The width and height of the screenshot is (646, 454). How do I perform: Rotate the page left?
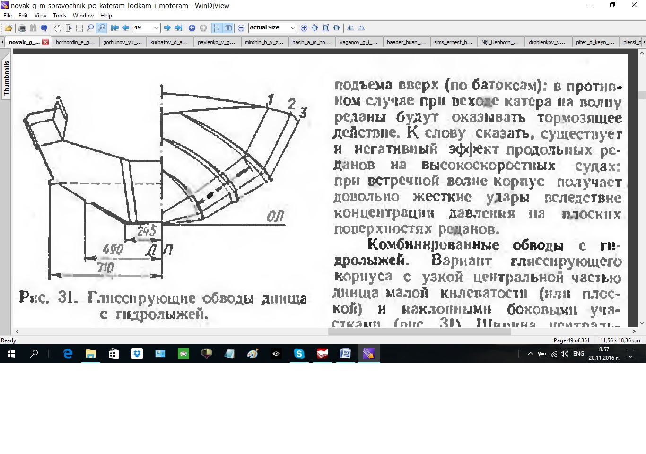click(350, 28)
